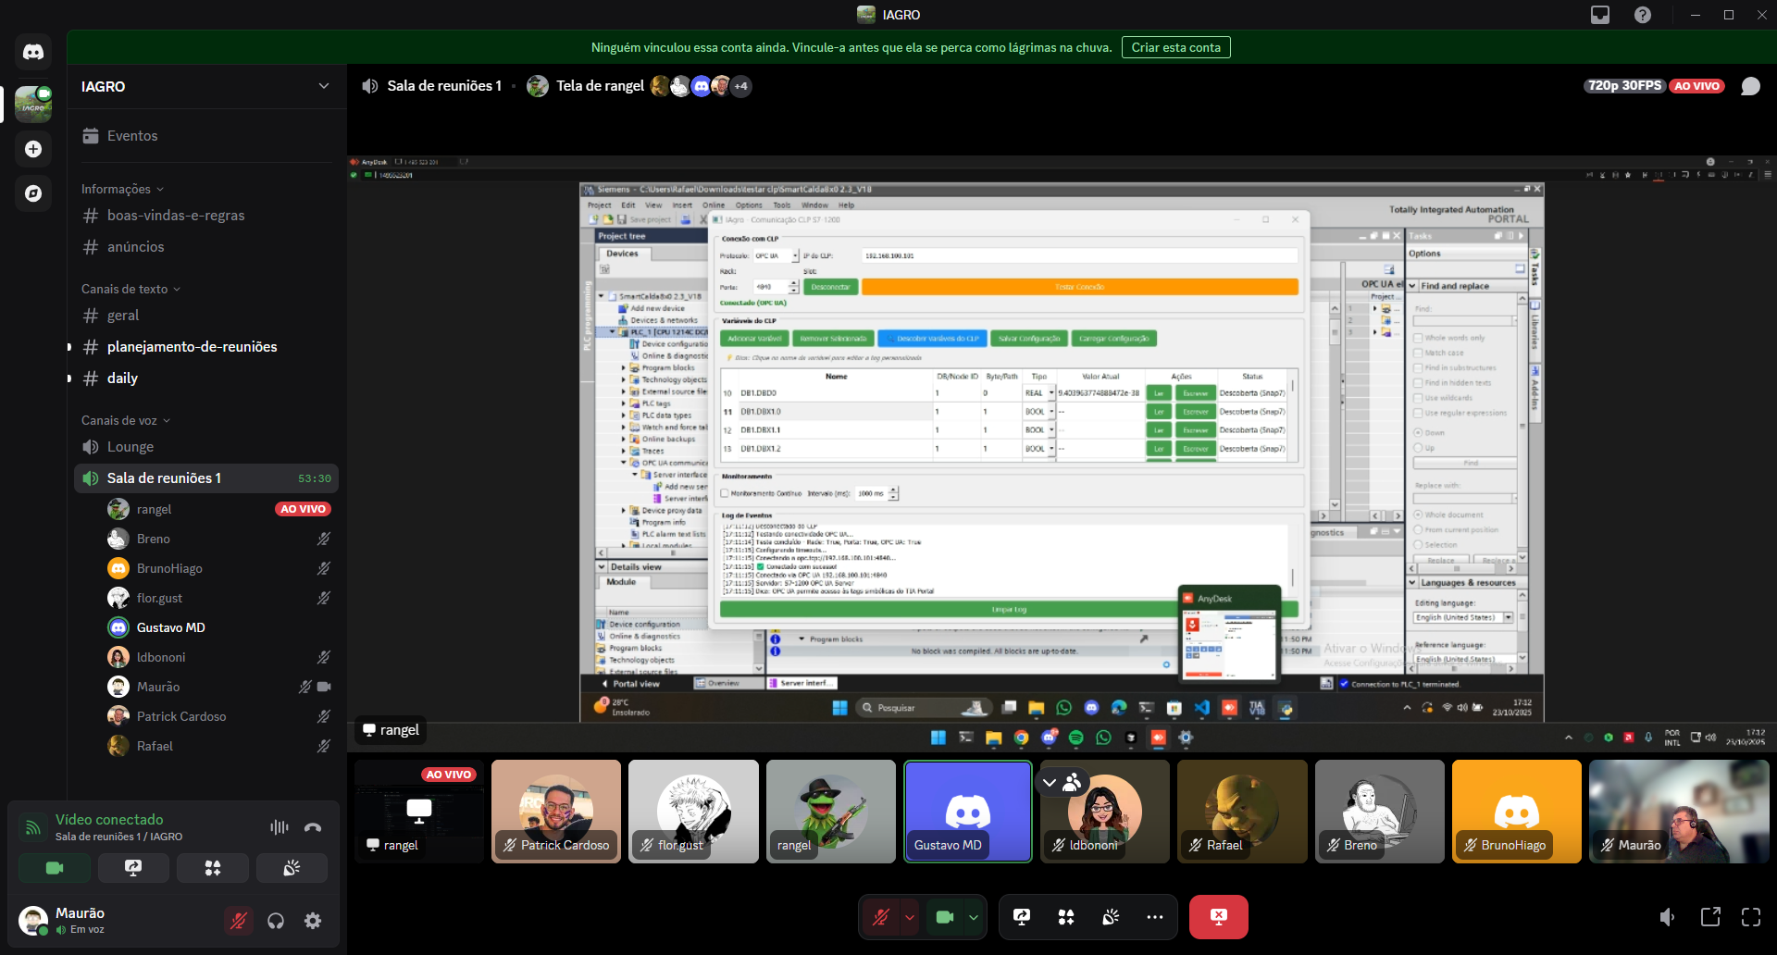Open camera options dropdown arrow
This screenshot has height=955, width=1777.
coord(974,917)
